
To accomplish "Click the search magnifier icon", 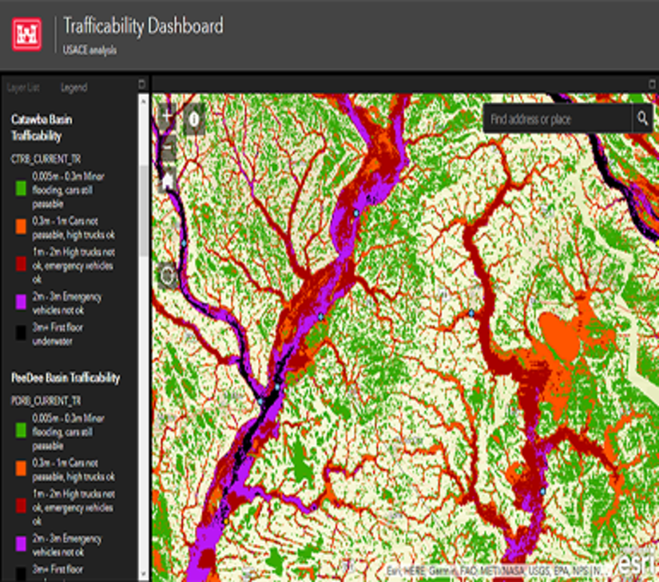I will pos(643,117).
